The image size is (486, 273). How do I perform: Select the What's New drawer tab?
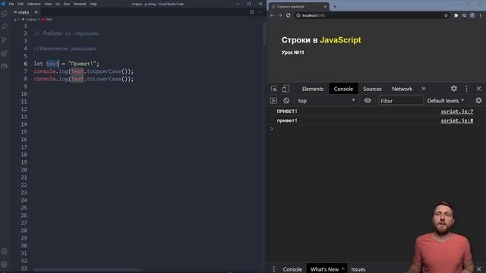tap(324, 269)
